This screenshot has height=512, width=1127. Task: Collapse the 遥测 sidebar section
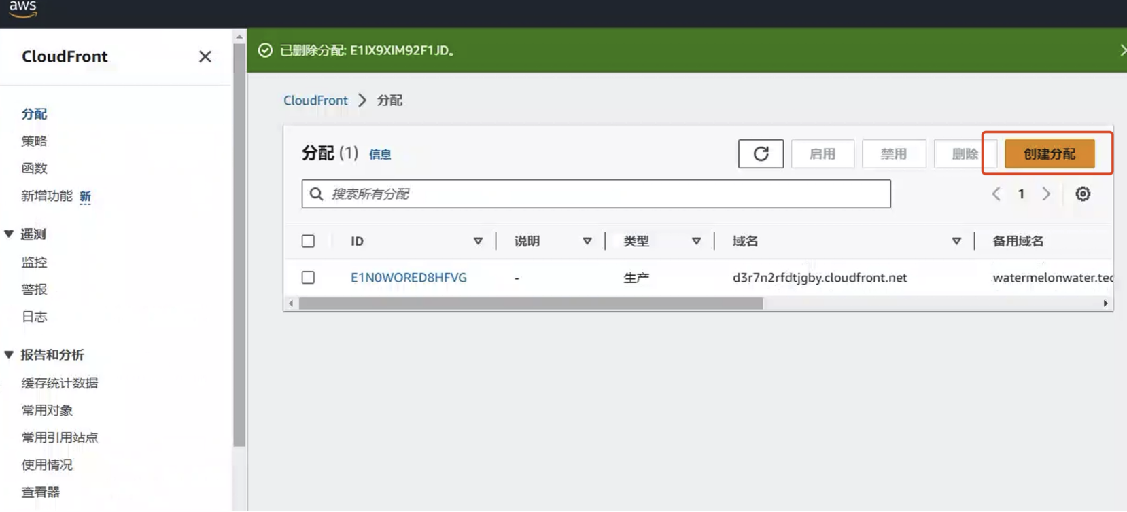click(x=9, y=234)
